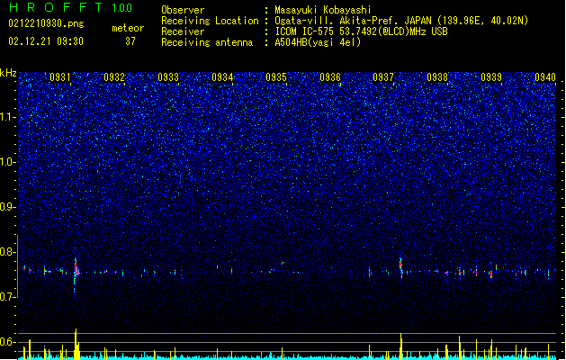Viewport: 566px width, 360px height.
Task: Click the ICOM IC-575 53.7492 MHz receiver text
Action: pyautogui.click(x=361, y=31)
